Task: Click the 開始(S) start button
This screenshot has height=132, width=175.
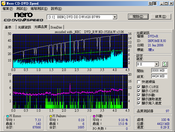Action: click(138, 17)
